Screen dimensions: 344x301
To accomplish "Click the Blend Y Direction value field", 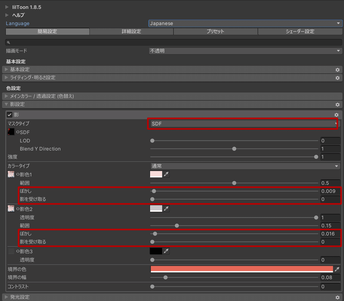I will (x=330, y=149).
